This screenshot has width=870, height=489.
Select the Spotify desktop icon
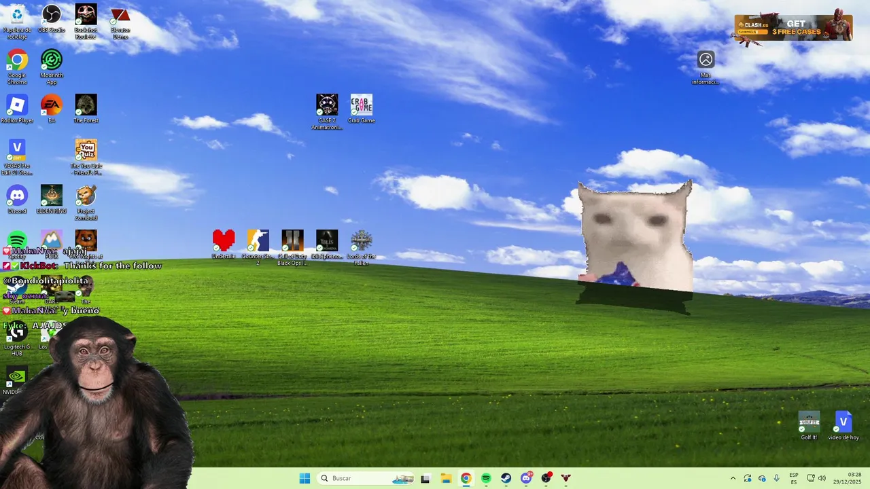point(17,240)
